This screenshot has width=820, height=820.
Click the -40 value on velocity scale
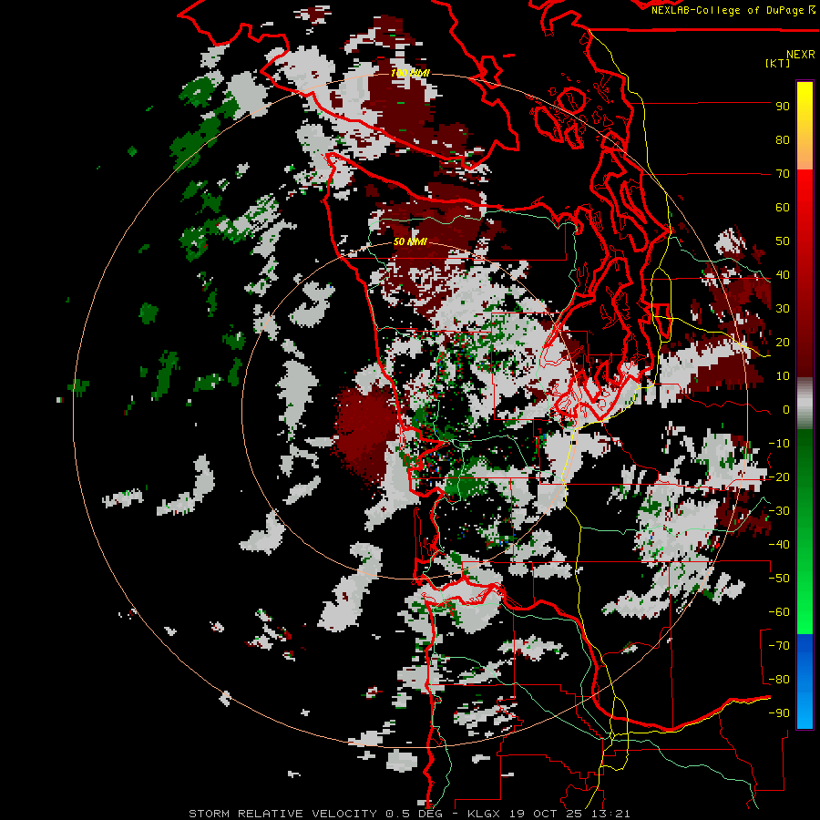[x=779, y=545]
